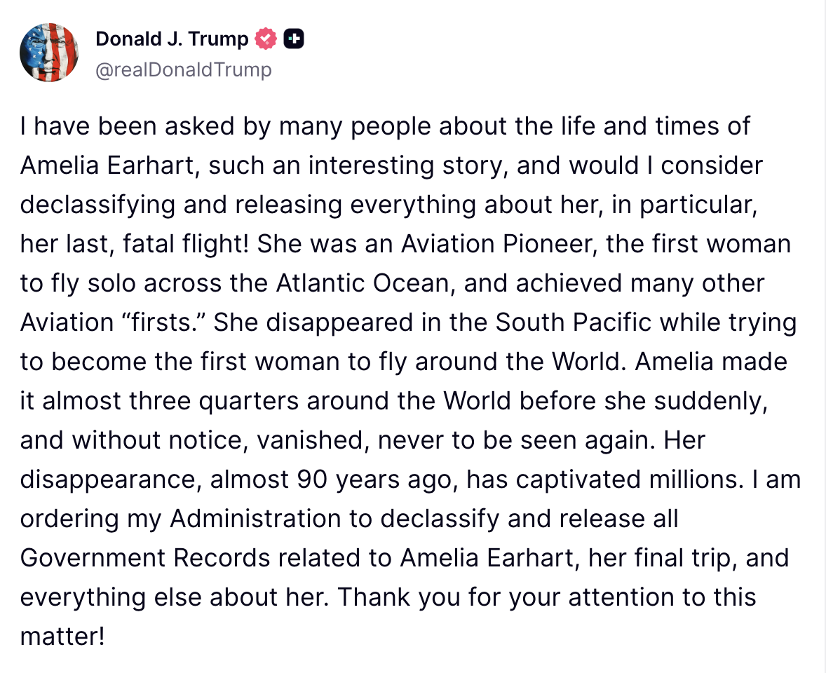Open the flag-painted profile avatar

(x=49, y=53)
